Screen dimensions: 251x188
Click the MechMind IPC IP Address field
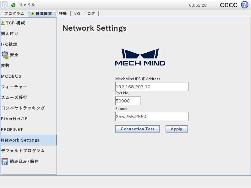coord(152,87)
